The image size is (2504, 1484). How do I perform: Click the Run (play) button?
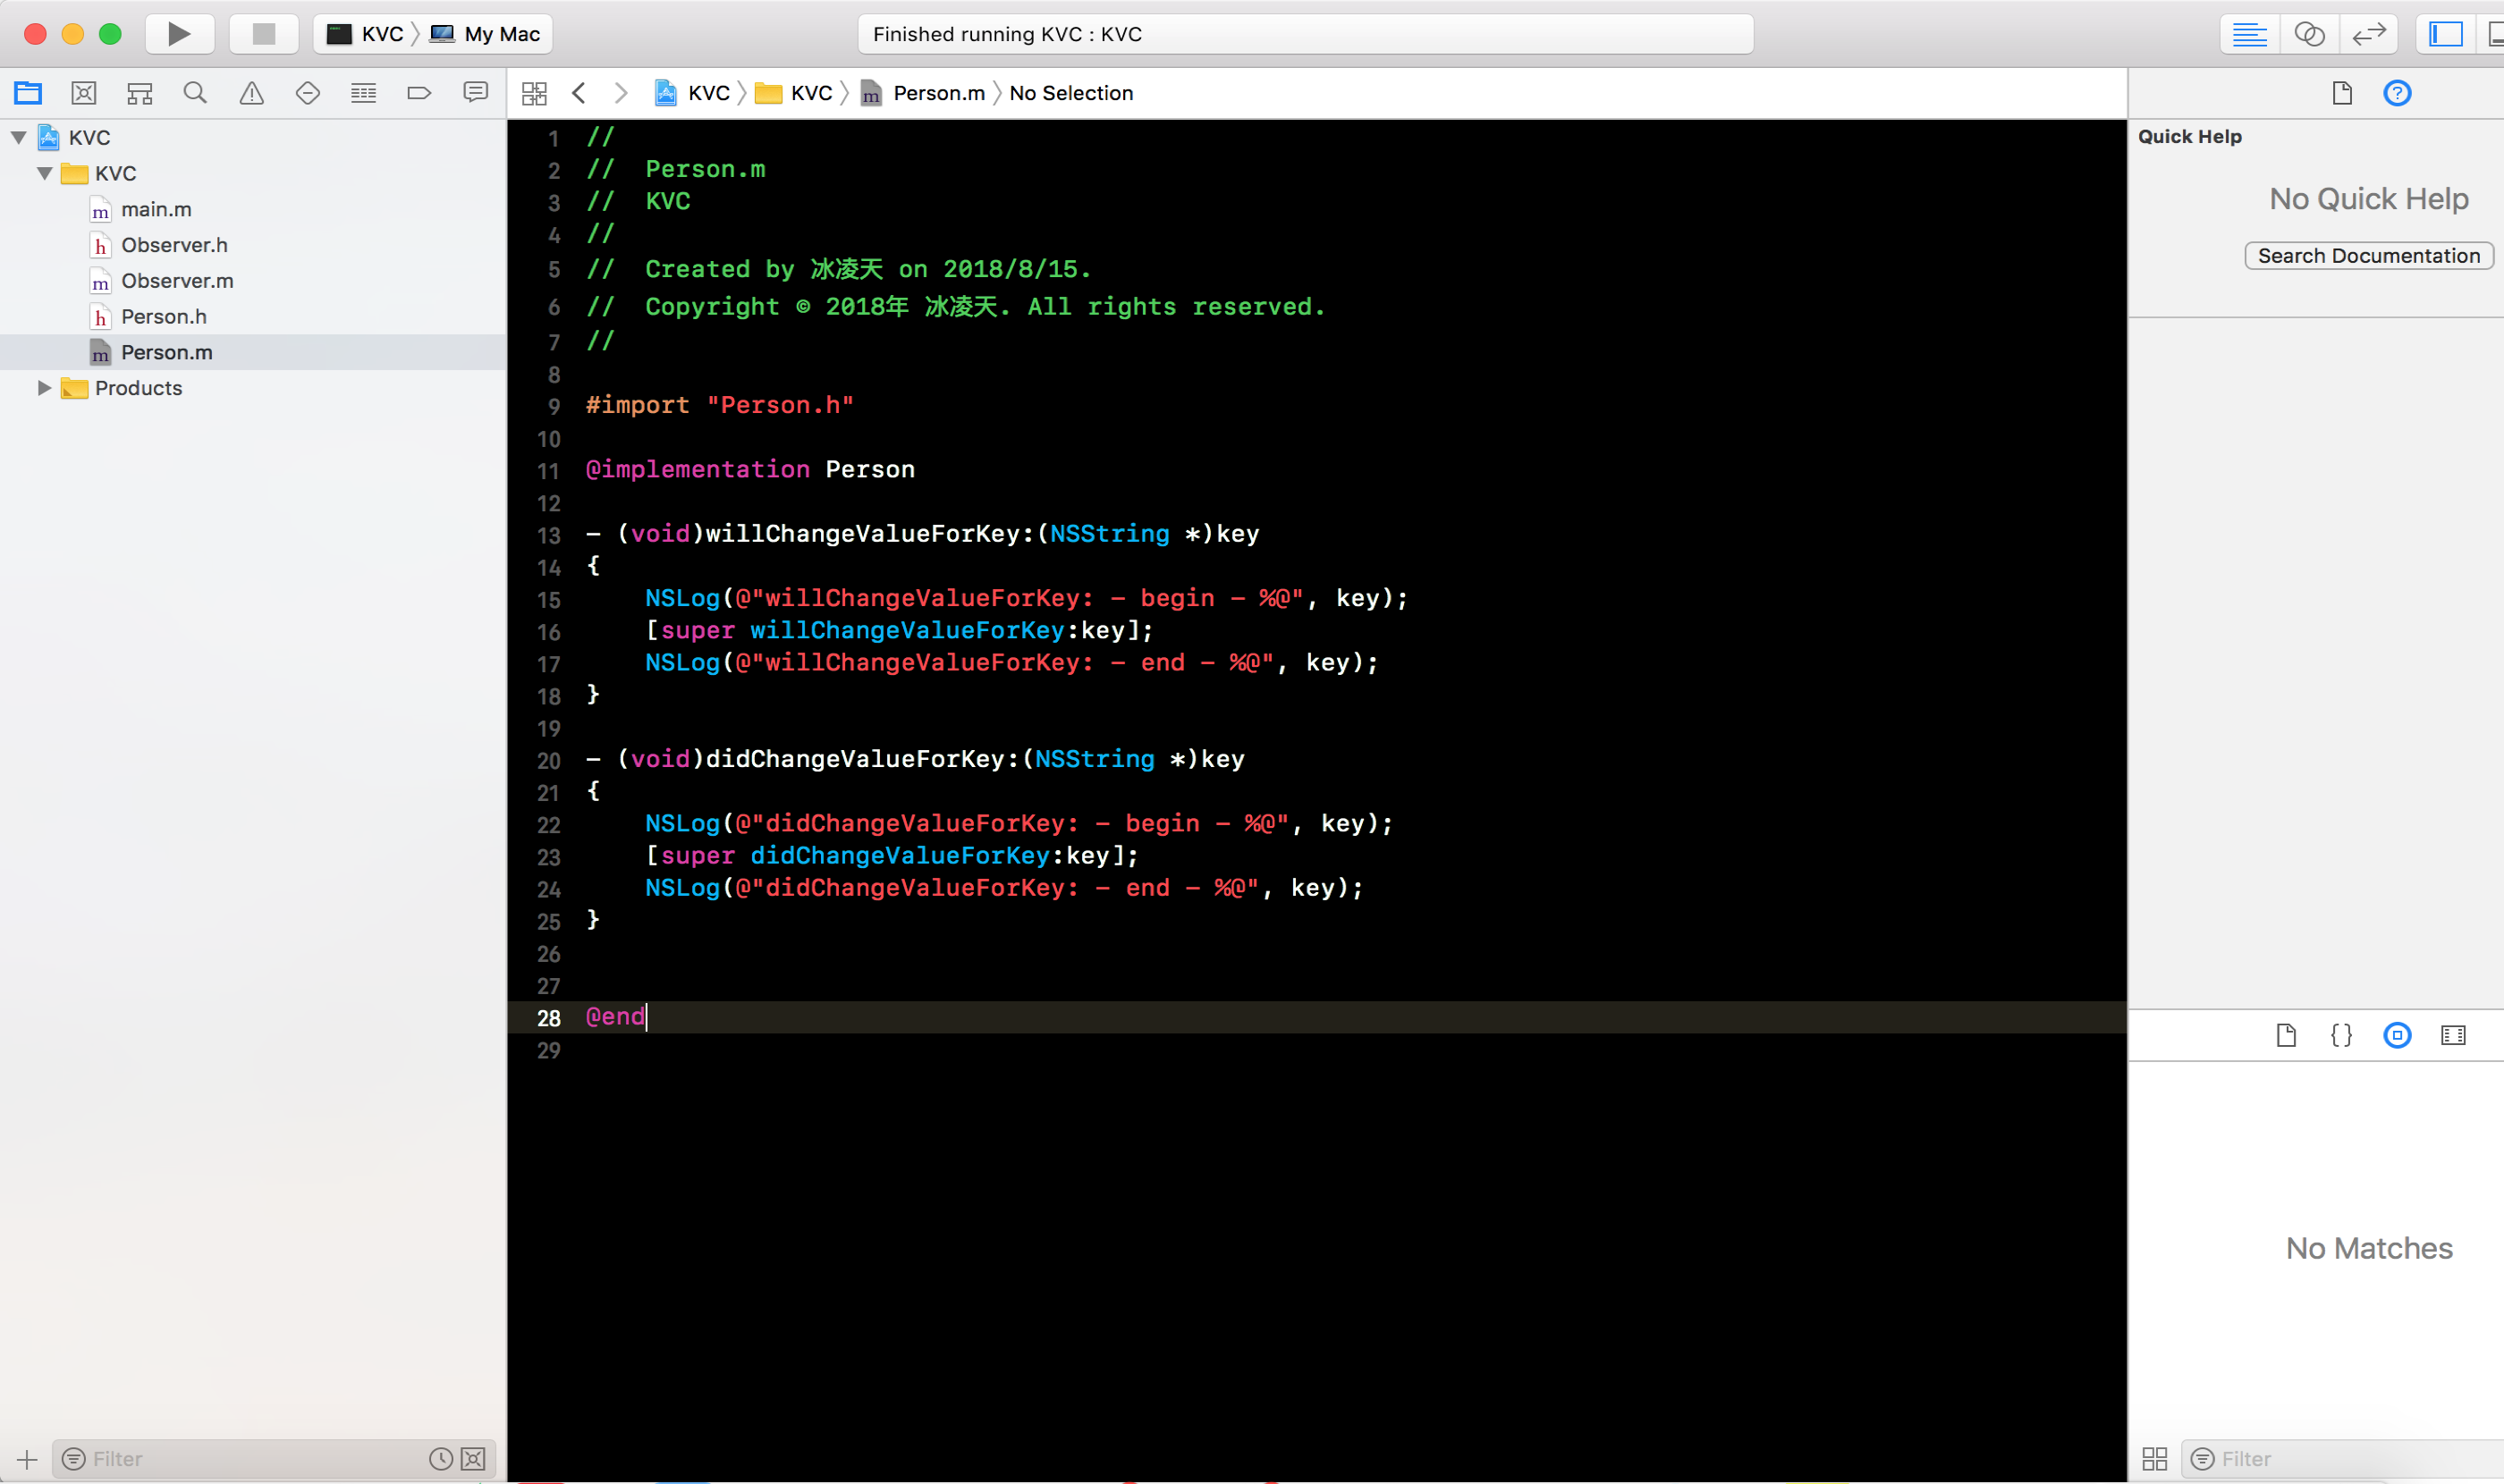pyautogui.click(x=179, y=34)
